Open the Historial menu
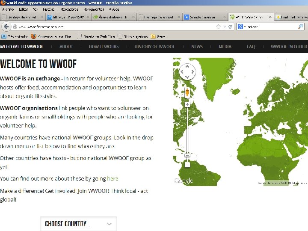Screen dimensions: 308x231 point(49,9)
